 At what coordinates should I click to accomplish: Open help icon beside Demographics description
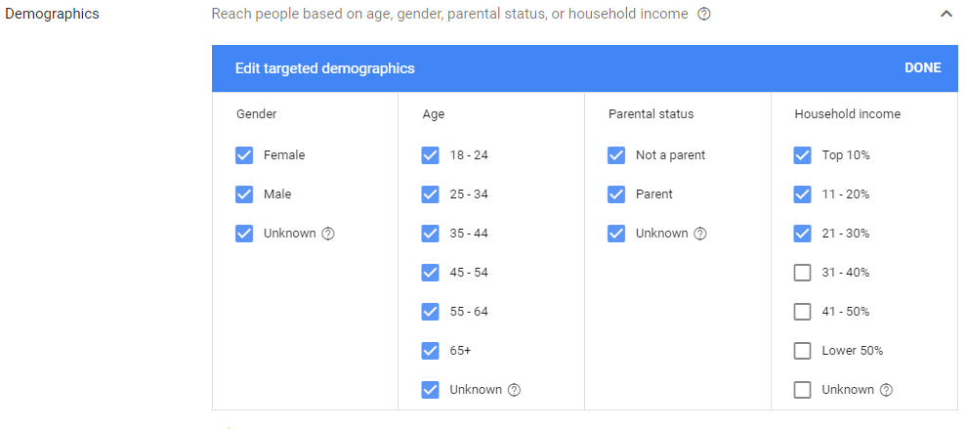pos(703,14)
